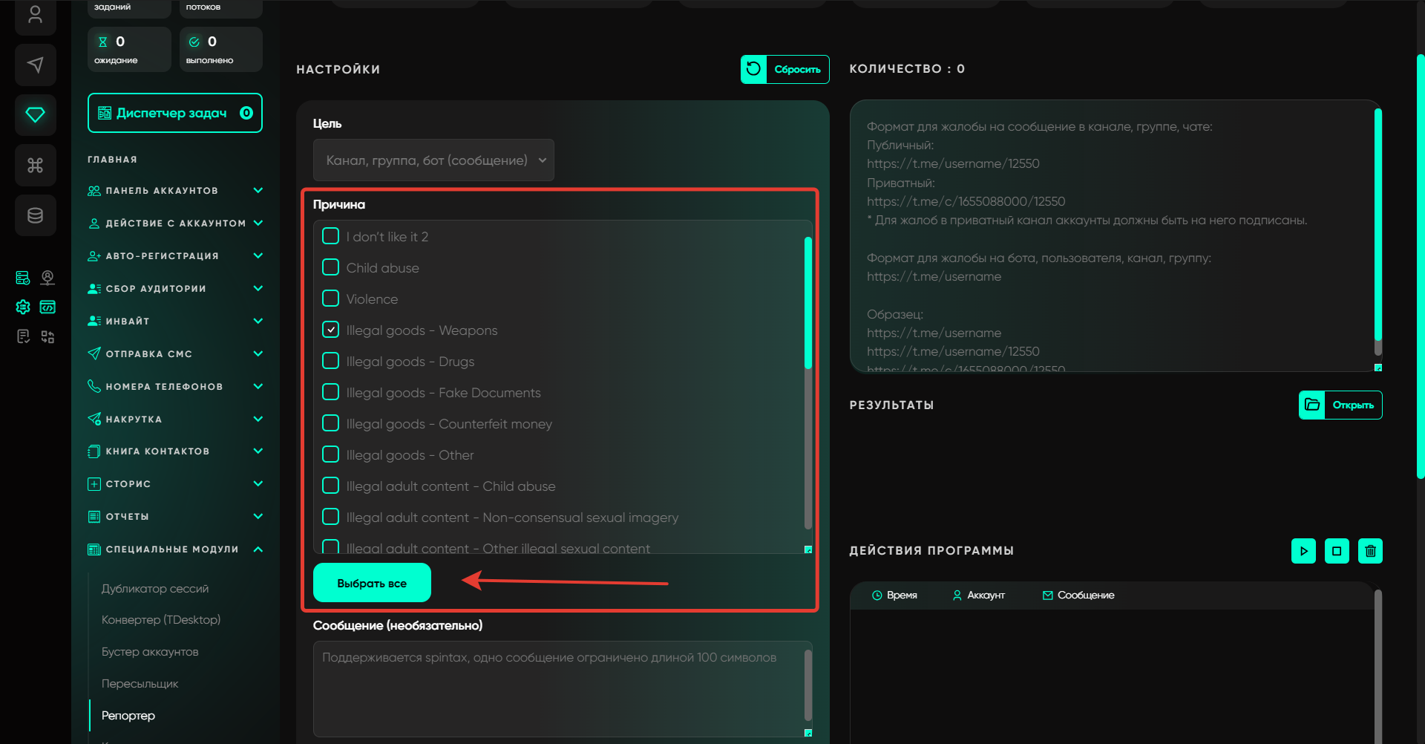1425x744 pixels.
Task: Click the stop square icon
Action: pos(1337,551)
